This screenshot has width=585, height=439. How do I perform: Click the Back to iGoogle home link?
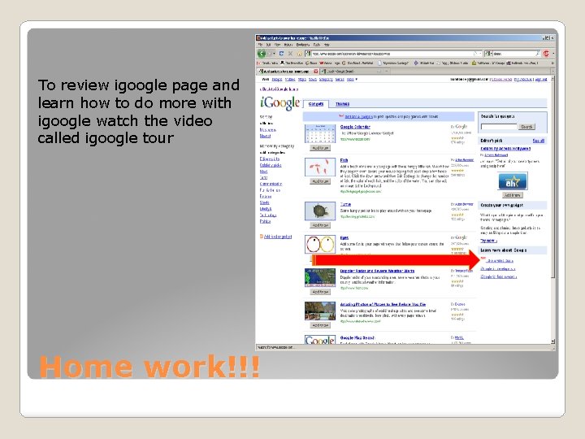279,89
